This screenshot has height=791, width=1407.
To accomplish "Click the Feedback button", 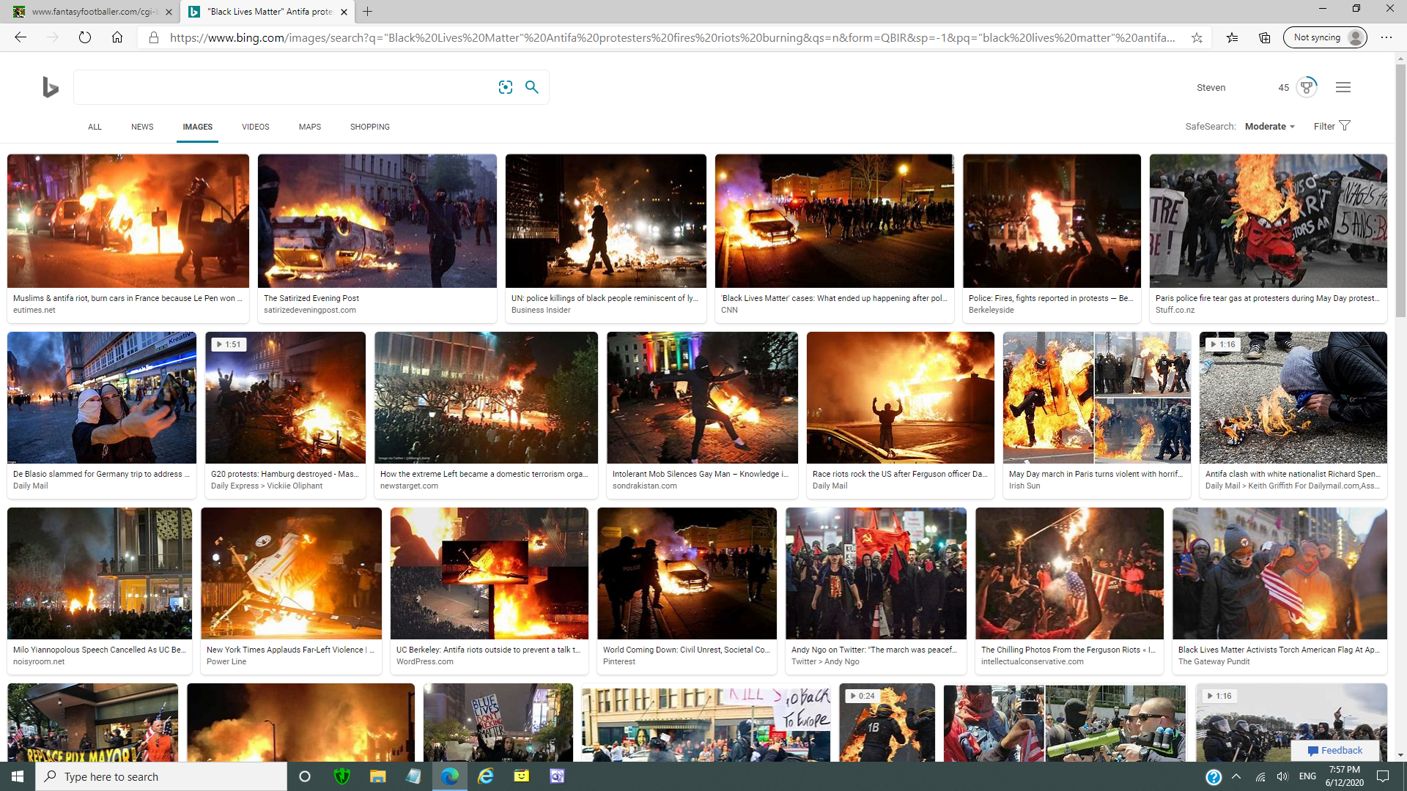I will [x=1334, y=750].
